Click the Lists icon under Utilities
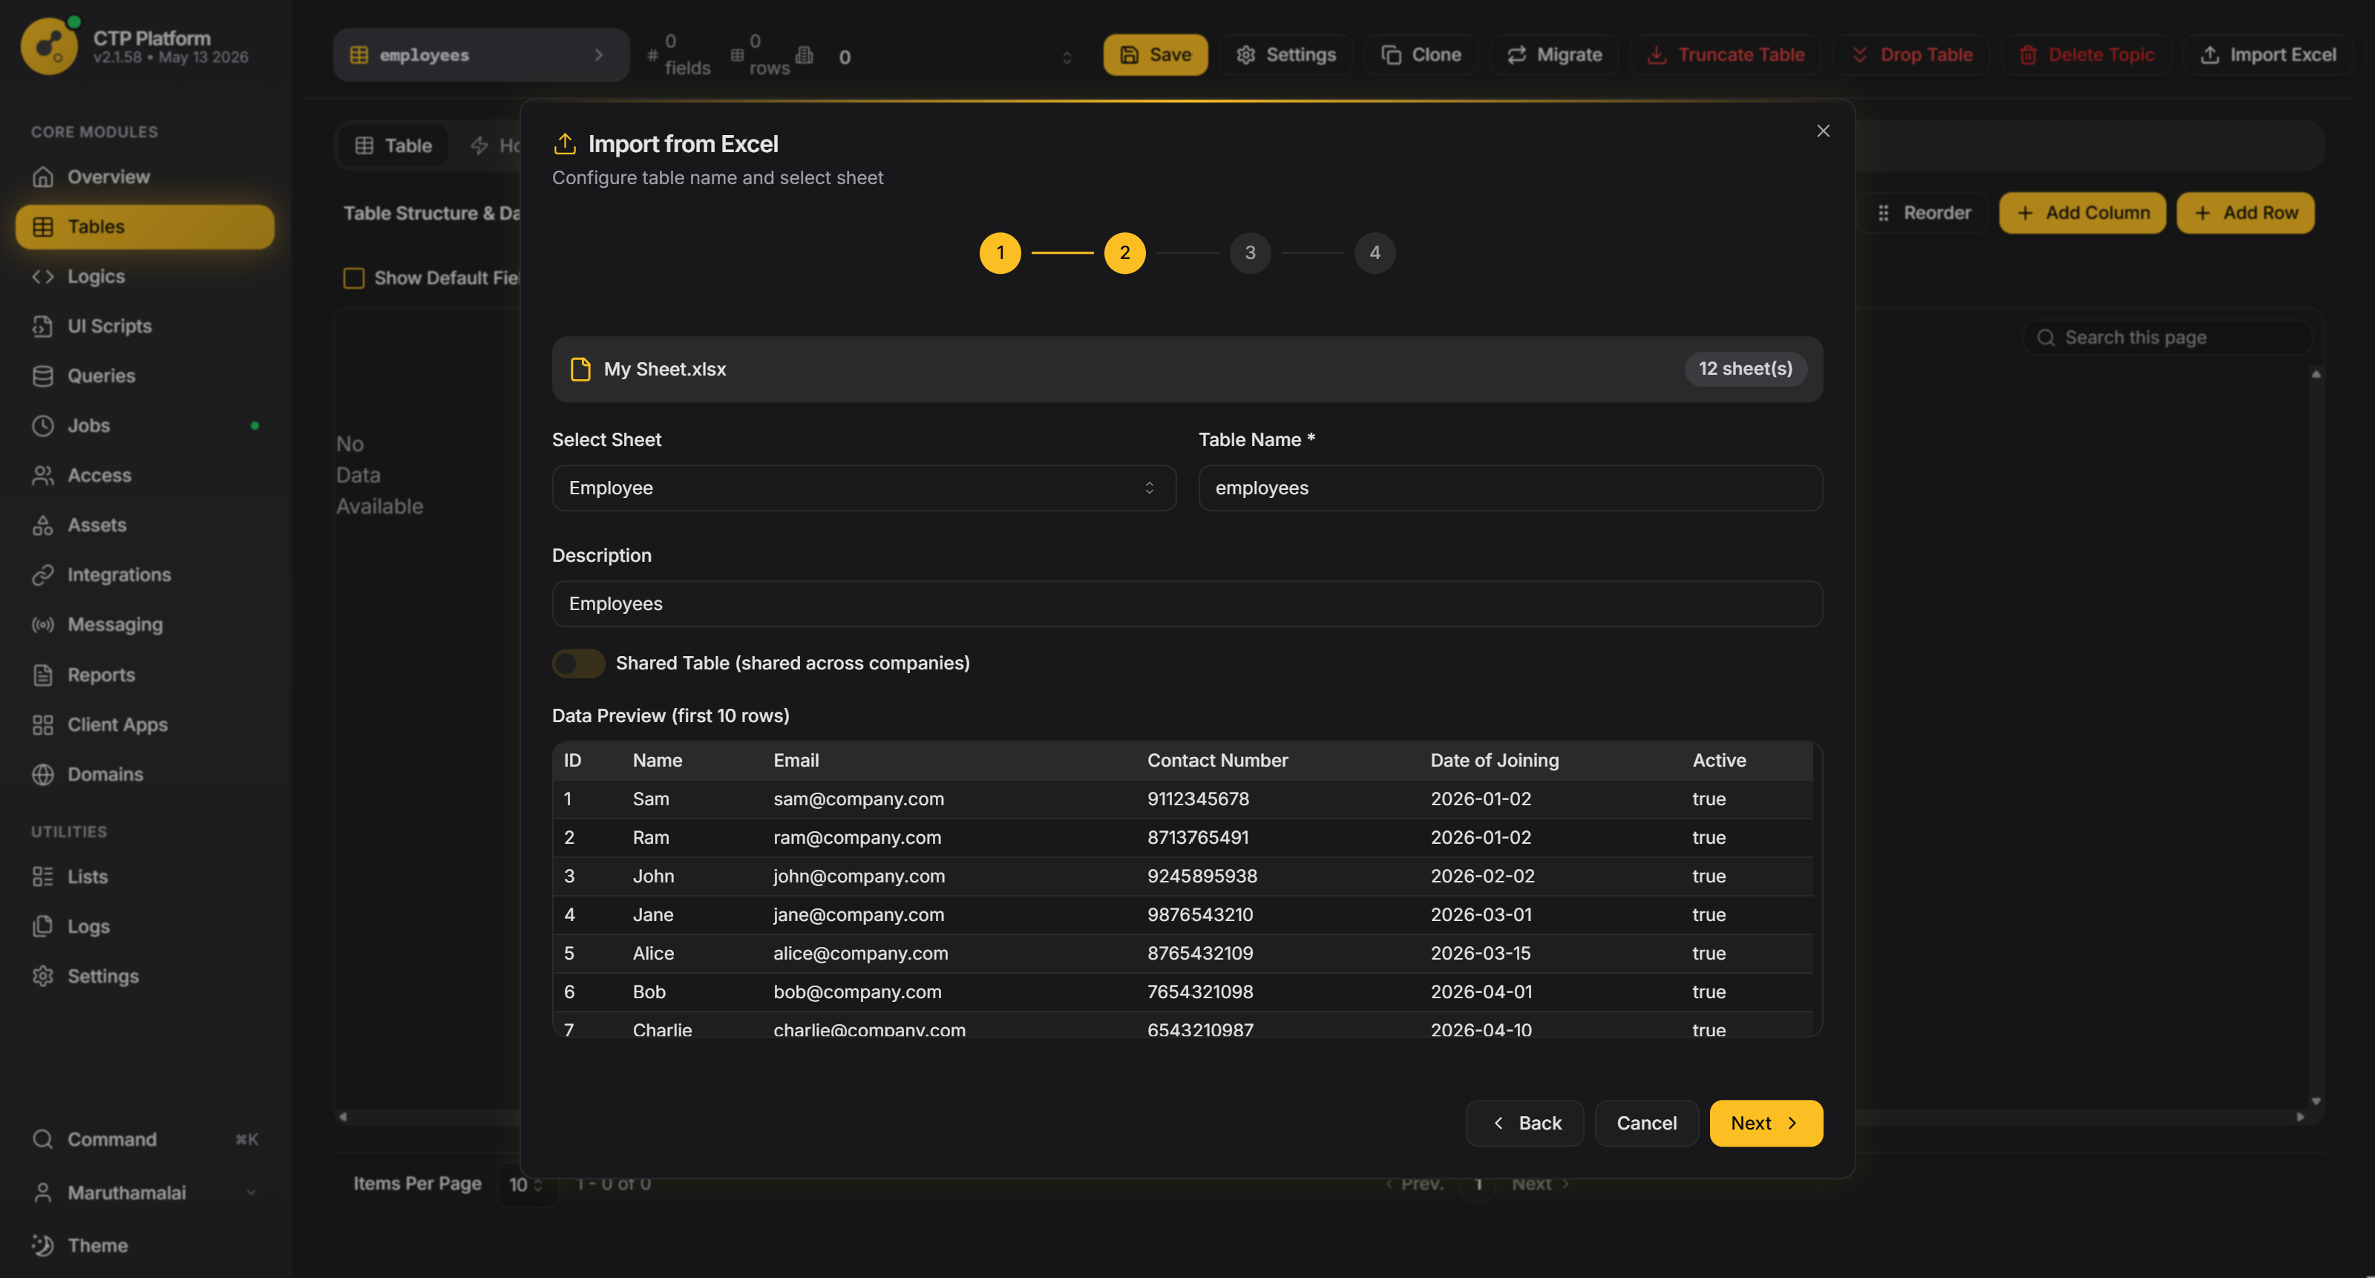Image resolution: width=2375 pixels, height=1278 pixels. click(42, 876)
